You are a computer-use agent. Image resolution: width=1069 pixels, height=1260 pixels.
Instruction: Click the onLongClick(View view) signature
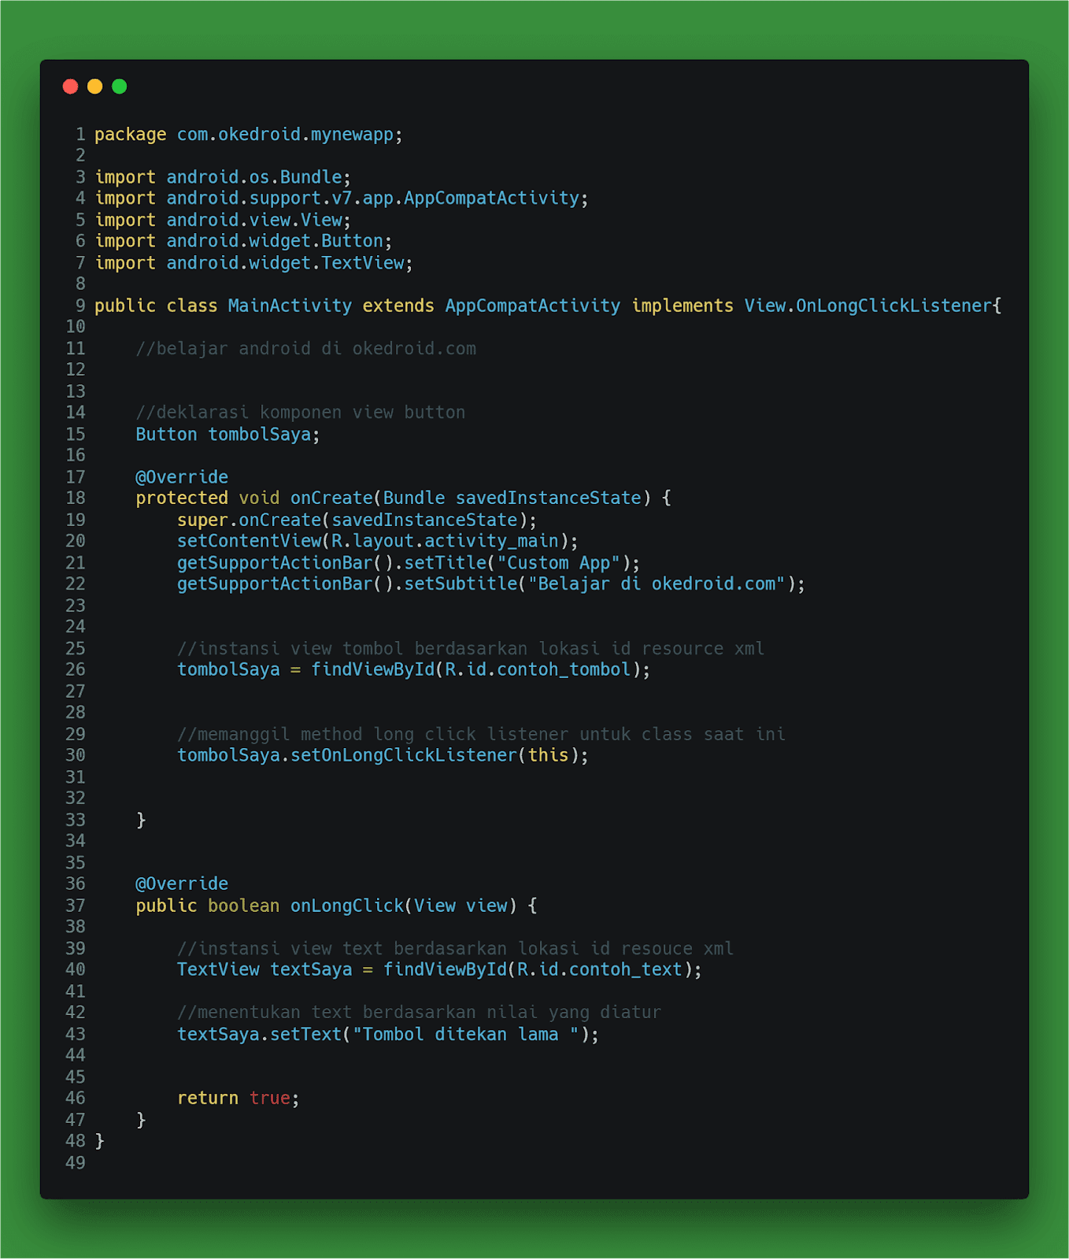pos(336,906)
